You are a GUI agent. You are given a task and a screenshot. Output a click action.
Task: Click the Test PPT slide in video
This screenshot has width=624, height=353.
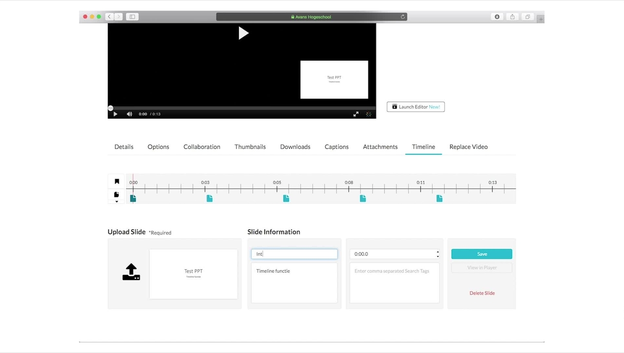click(x=334, y=79)
